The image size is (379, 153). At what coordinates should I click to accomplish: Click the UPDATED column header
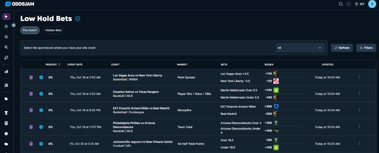point(328,65)
